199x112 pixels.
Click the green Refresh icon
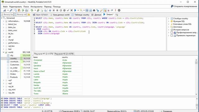tap(32, 10)
